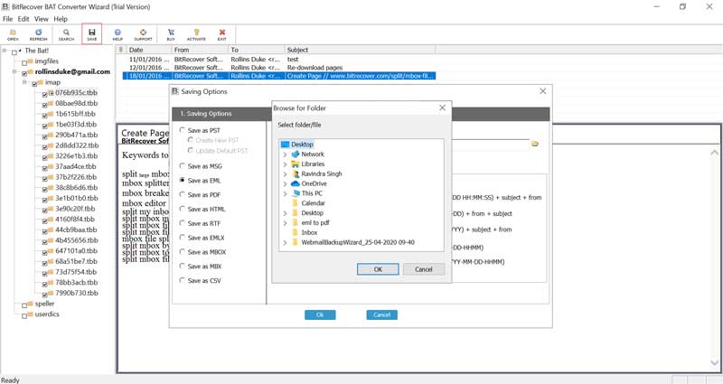The image size is (723, 384).
Task: Click the This PC icon
Action: click(x=296, y=193)
